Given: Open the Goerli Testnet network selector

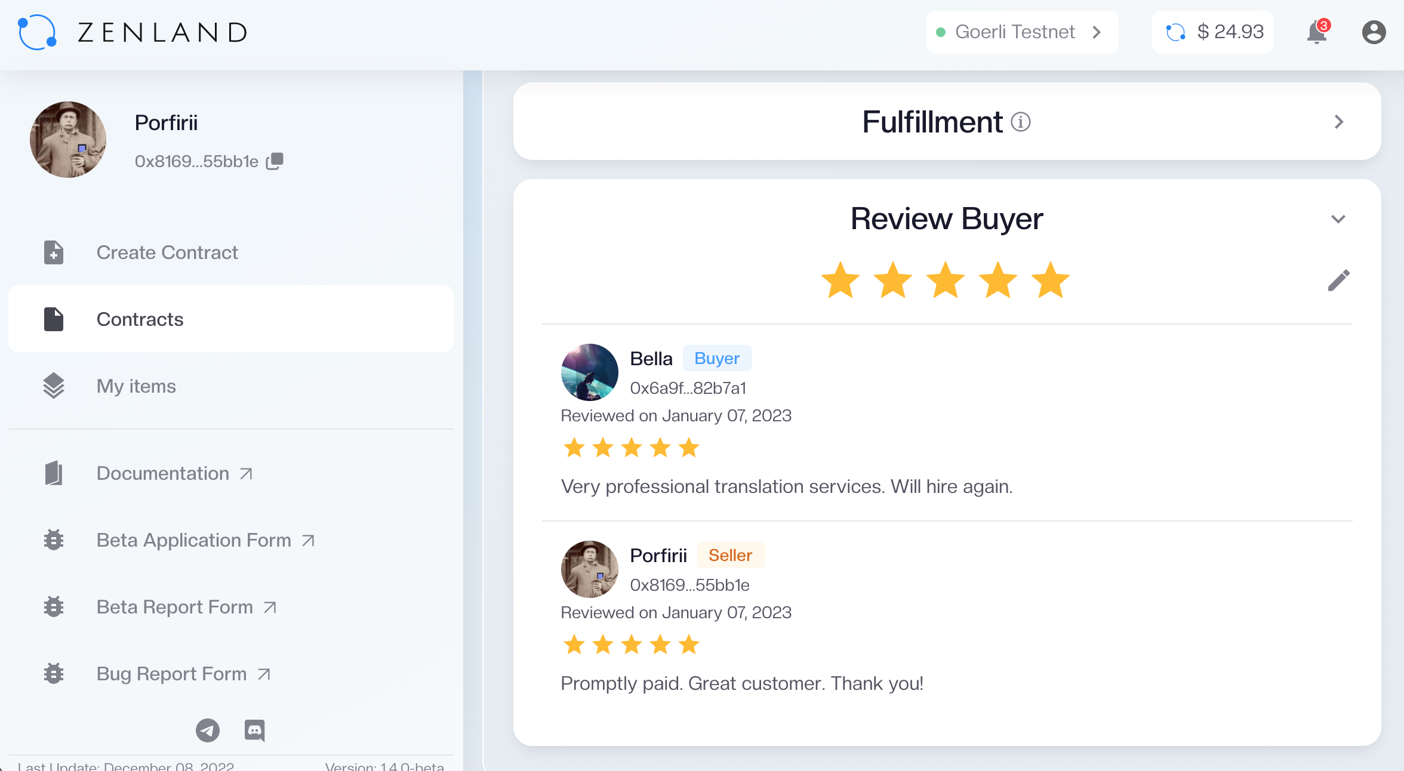Looking at the screenshot, I should (1021, 32).
